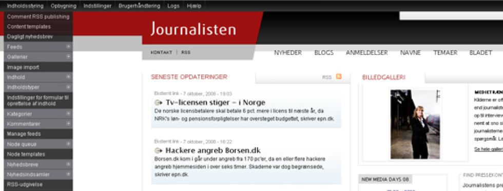503x191 pixels.
Task: Expand the Gallerier submenu plus icon
Action: tap(68, 56)
